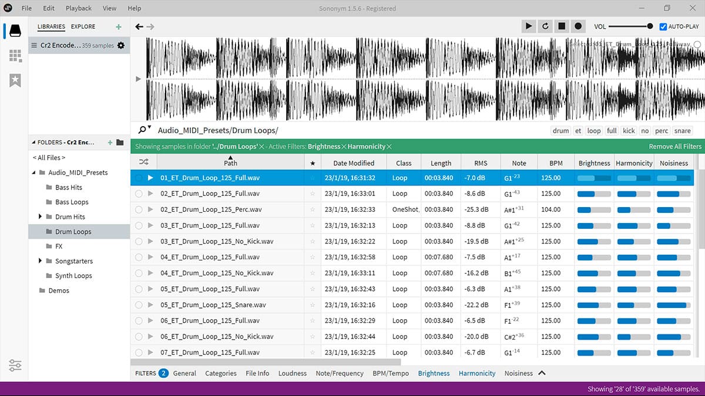Click the folder icon in the FOLDERS header
The width and height of the screenshot is (705, 396).
click(120, 143)
